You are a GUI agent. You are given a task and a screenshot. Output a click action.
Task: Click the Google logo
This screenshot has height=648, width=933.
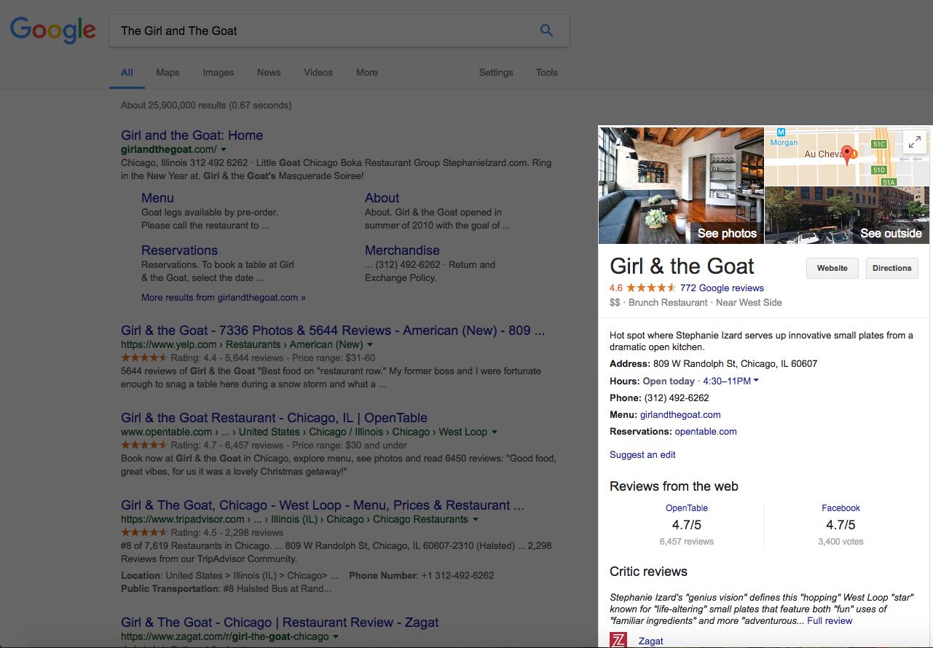point(52,30)
